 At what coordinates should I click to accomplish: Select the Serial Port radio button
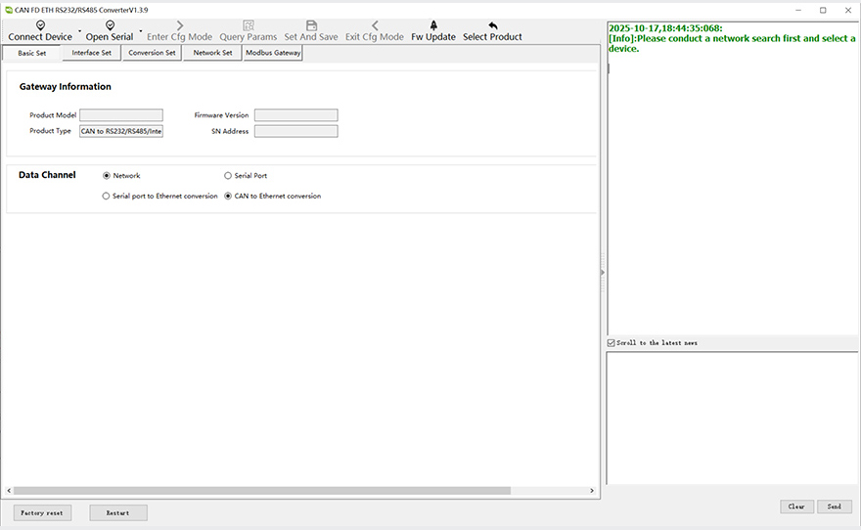click(x=228, y=176)
